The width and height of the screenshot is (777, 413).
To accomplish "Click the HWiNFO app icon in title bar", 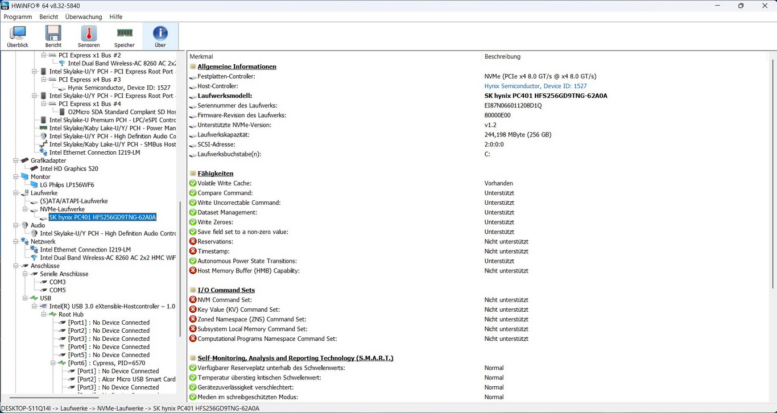I will [5, 6].
